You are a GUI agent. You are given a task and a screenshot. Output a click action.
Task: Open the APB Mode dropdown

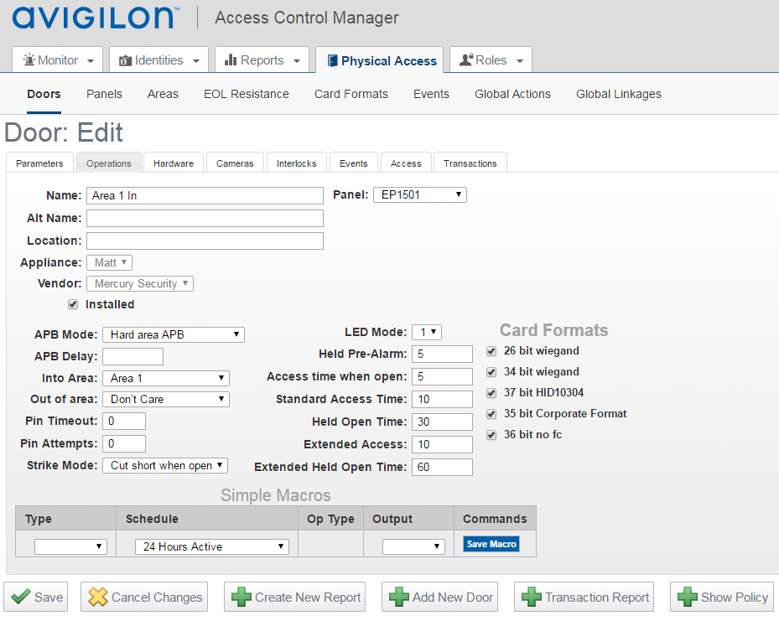173,334
